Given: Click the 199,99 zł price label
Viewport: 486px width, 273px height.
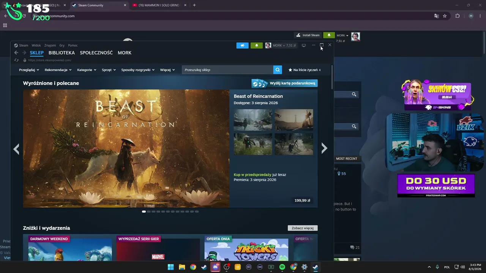Looking at the screenshot, I should [x=302, y=201].
